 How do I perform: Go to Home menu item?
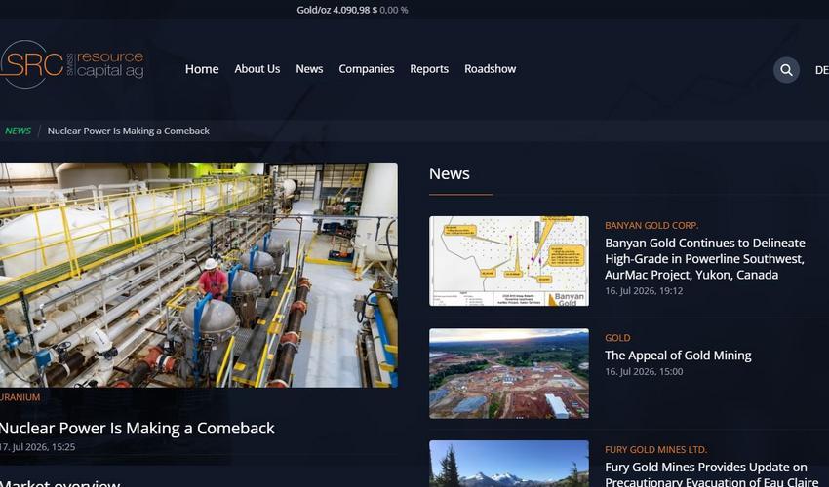tap(202, 69)
